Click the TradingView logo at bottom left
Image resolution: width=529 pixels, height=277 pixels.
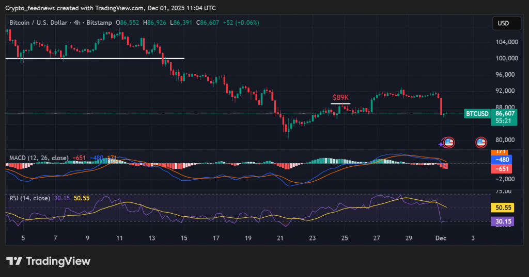point(48,261)
